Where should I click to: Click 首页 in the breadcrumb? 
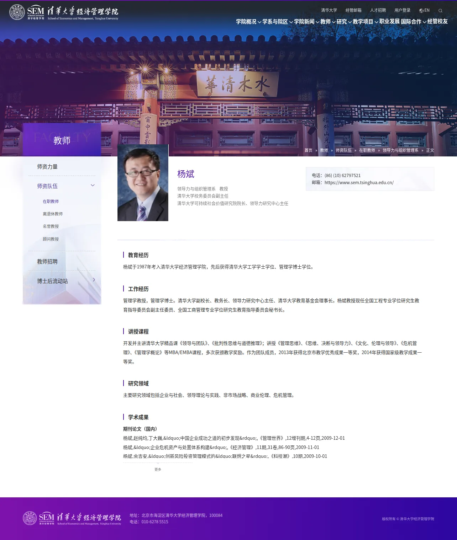coord(308,150)
